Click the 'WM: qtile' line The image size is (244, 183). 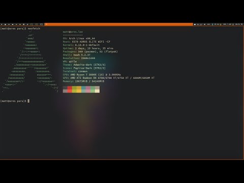tap(70, 62)
